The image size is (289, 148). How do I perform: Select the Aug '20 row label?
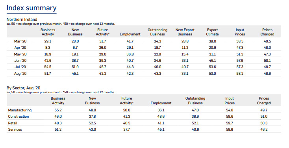pos(20,74)
